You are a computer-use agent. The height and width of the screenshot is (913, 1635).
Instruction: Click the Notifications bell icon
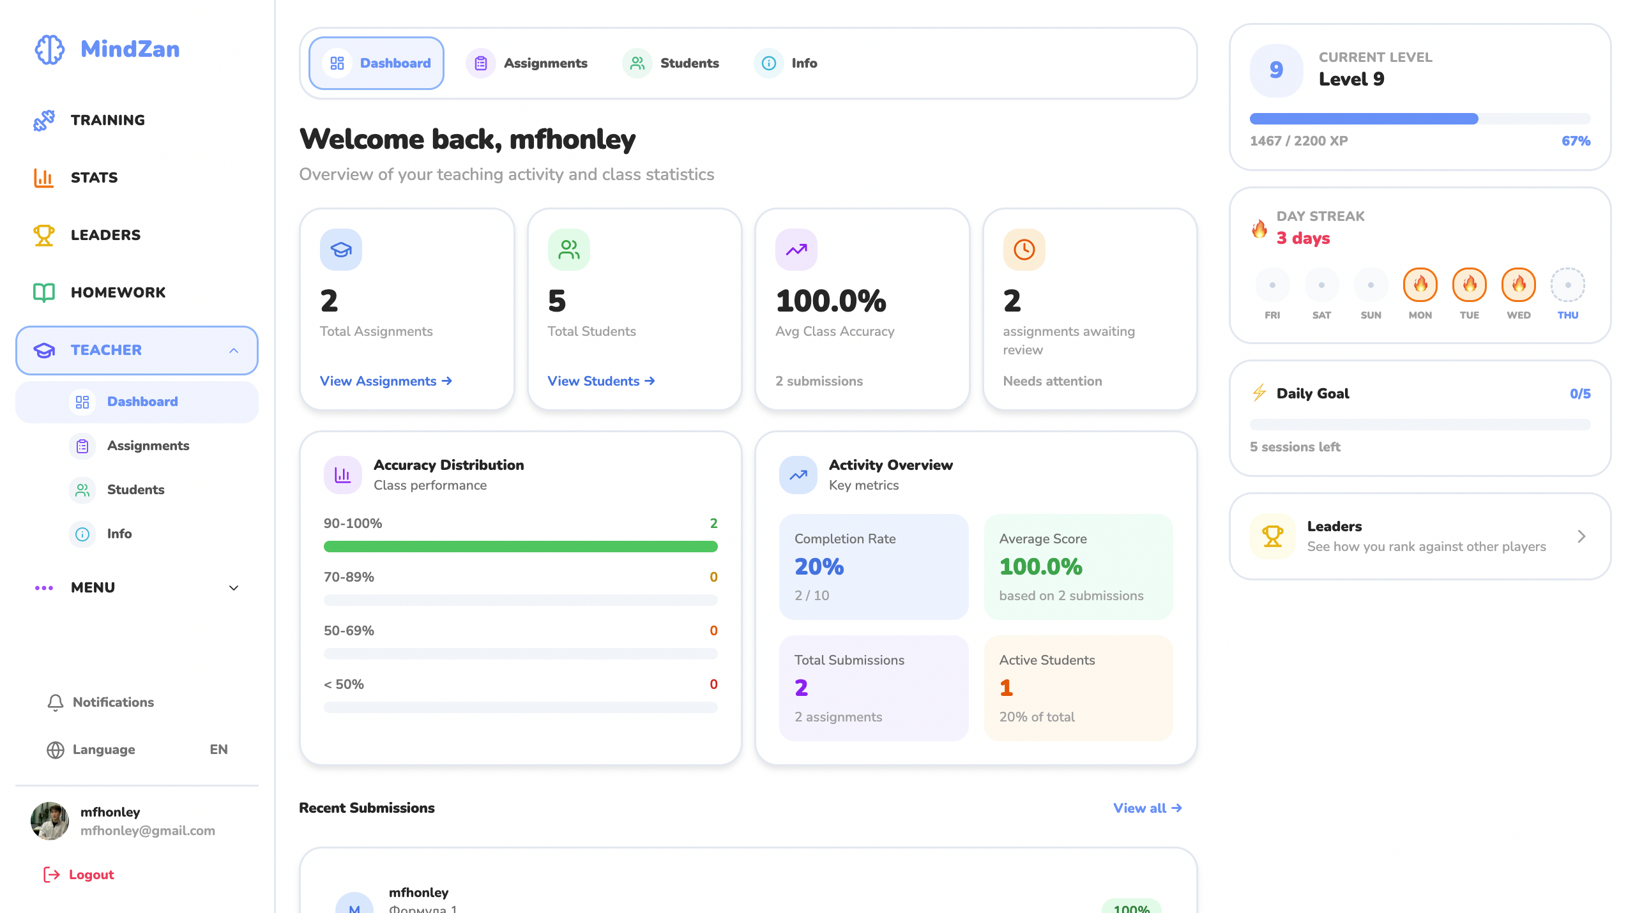pos(55,702)
